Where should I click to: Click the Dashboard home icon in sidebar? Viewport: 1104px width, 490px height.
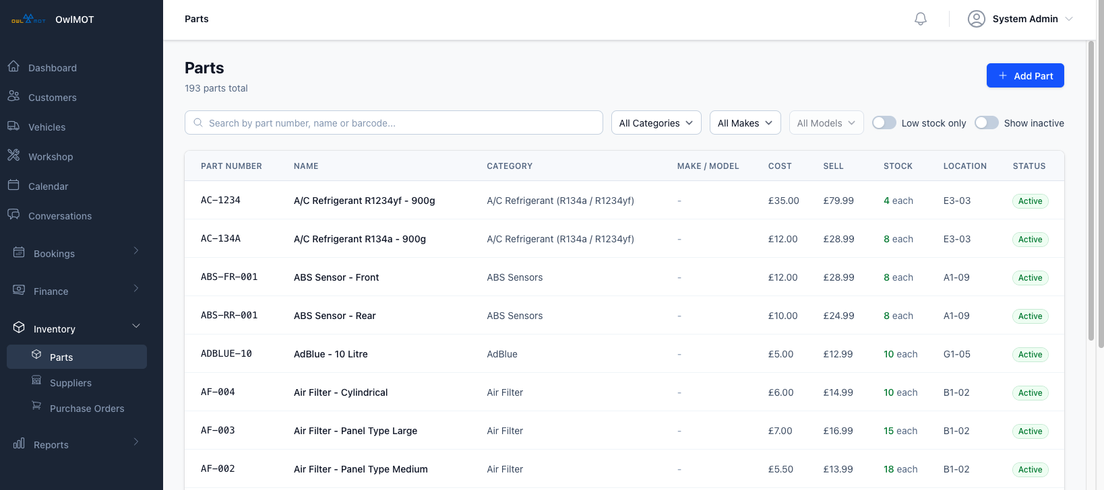pyautogui.click(x=13, y=67)
